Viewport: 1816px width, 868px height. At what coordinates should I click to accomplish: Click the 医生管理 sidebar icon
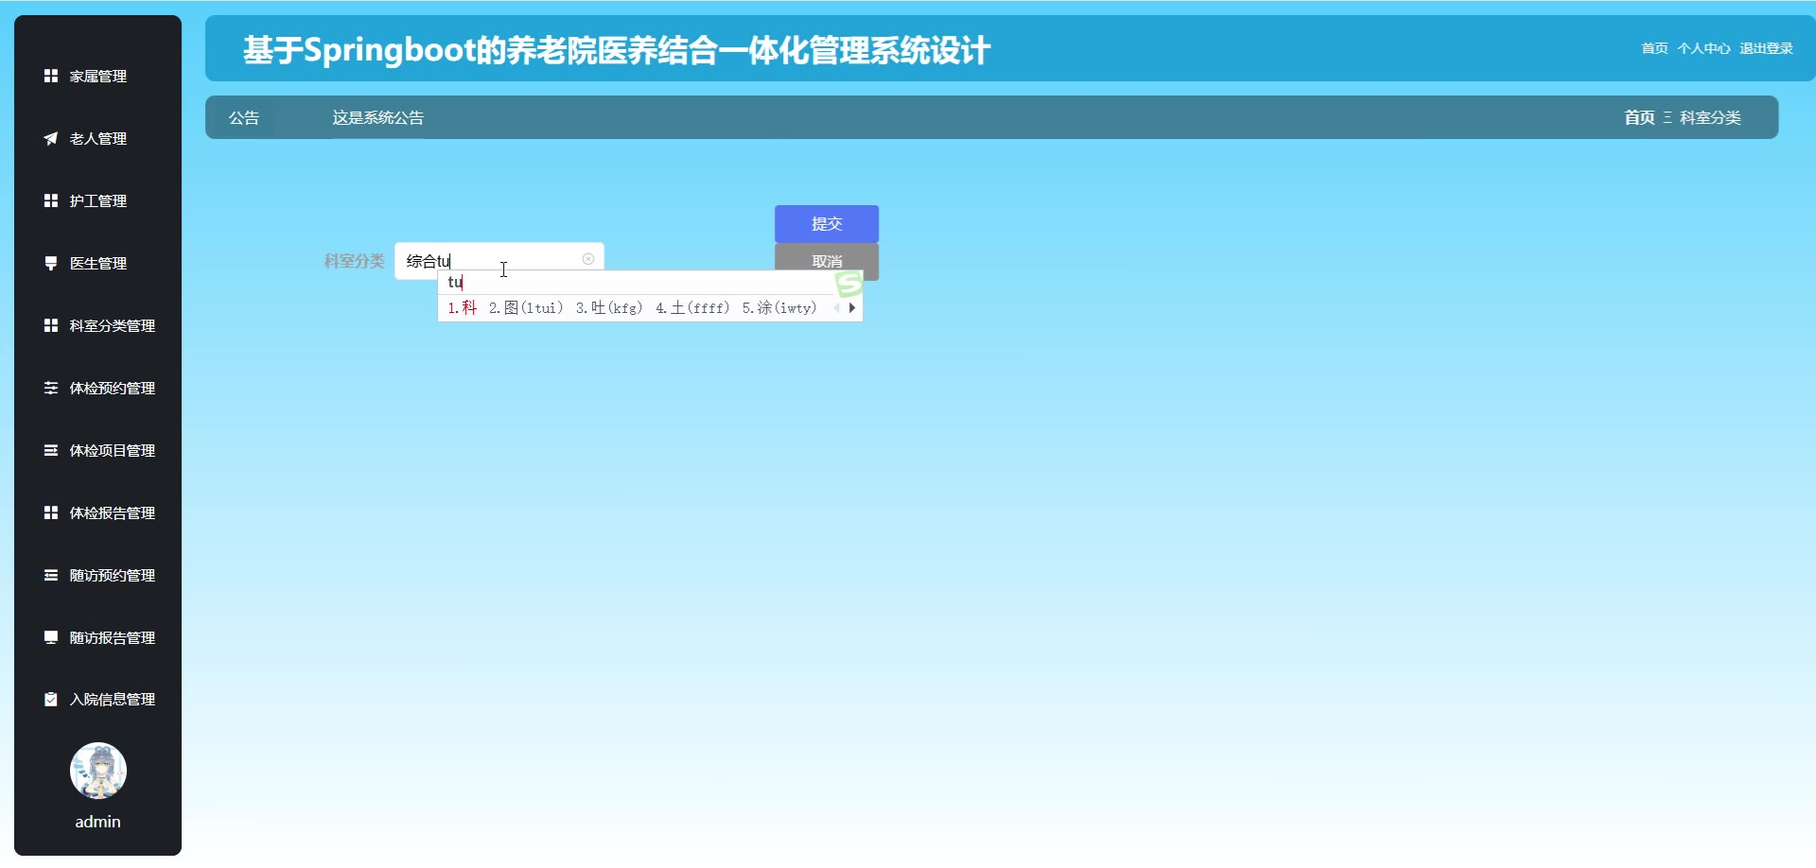coord(51,263)
